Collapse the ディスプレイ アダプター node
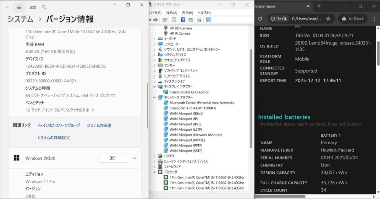This screenshot has height=199, width=380. coord(154,87)
